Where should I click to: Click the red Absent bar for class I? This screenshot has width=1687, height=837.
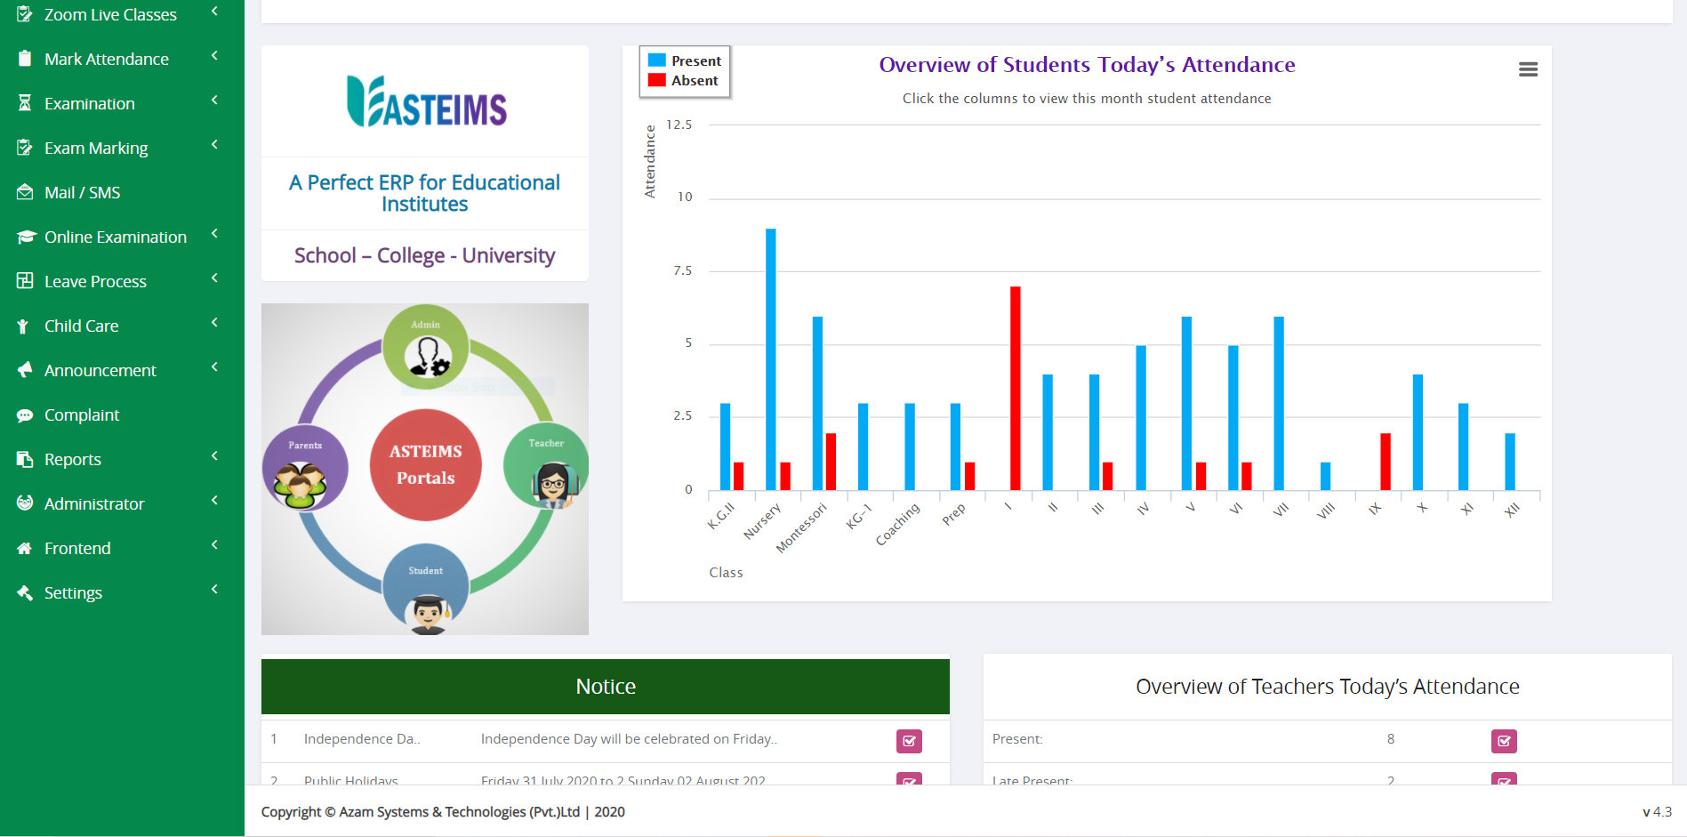1015,388
